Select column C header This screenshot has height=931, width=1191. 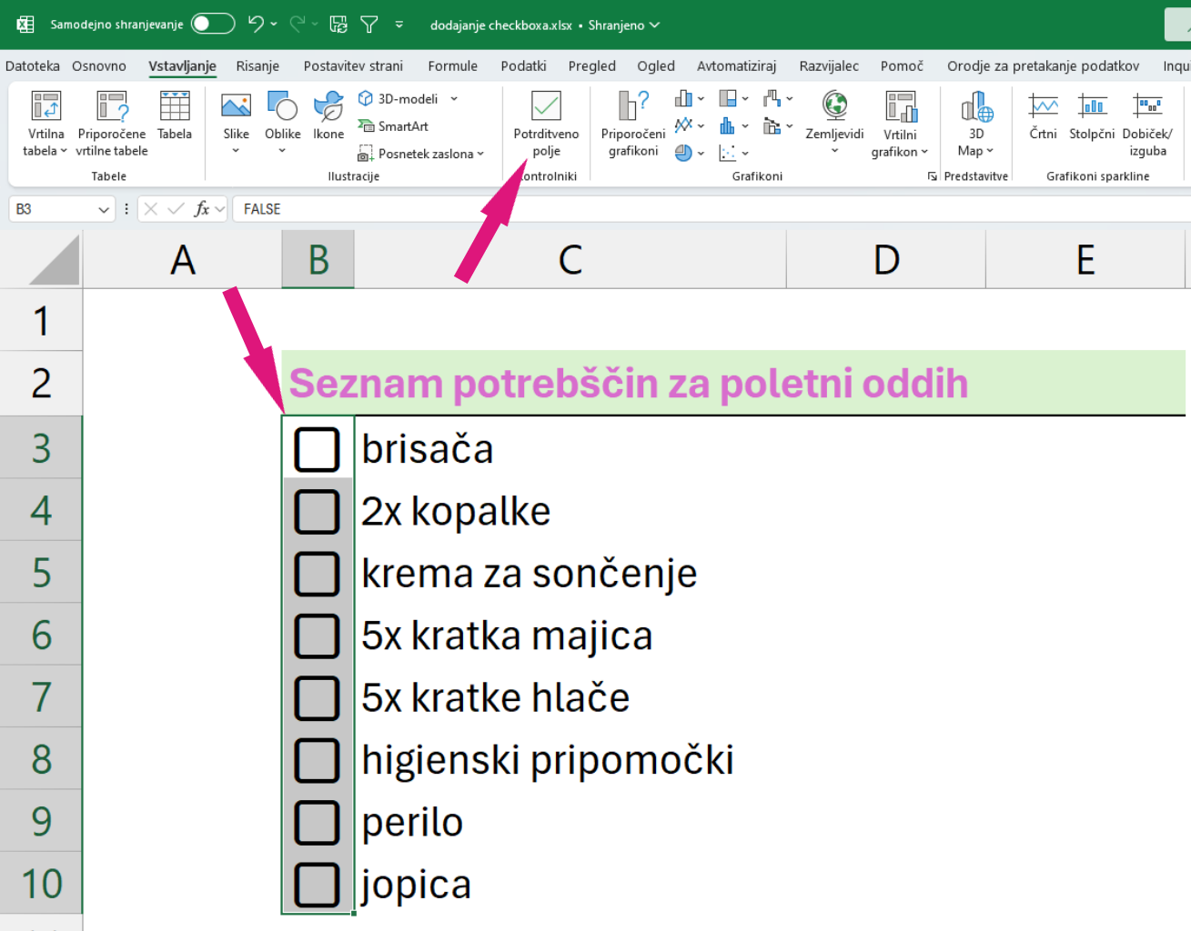pos(570,260)
